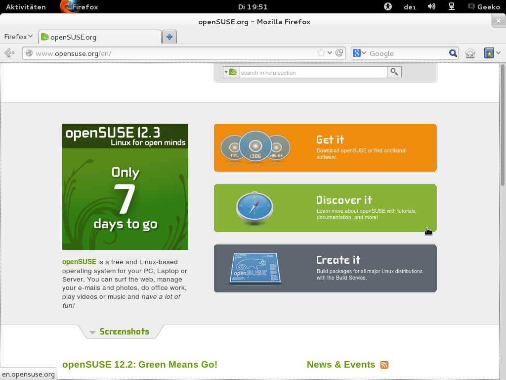Open the clock and calendar menu
Screen dimensions: 506x380
pyautogui.click(x=253, y=7)
